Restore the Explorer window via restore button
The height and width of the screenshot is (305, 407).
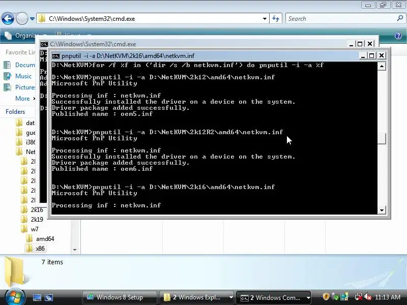[x=383, y=5]
